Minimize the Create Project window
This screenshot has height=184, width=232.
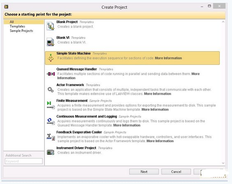point(202,7)
